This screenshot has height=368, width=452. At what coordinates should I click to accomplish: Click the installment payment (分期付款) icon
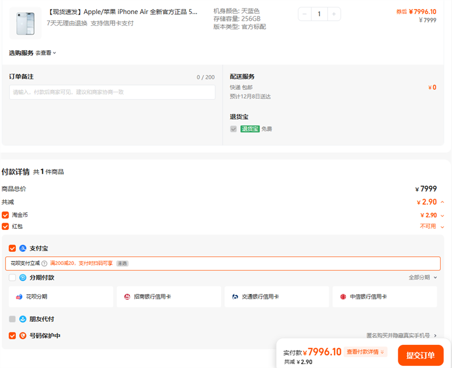tap(23, 278)
